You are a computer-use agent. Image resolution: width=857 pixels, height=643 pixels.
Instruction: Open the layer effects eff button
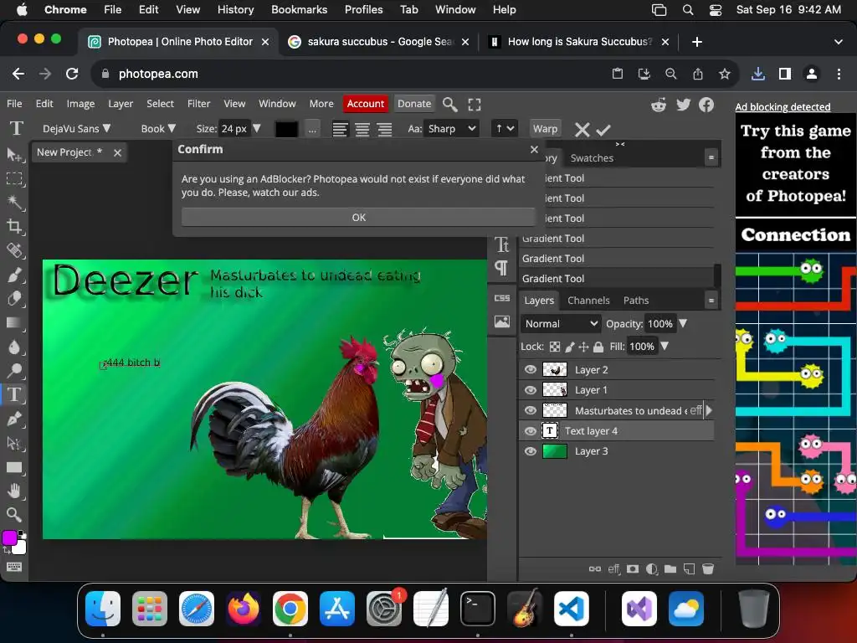click(x=613, y=569)
